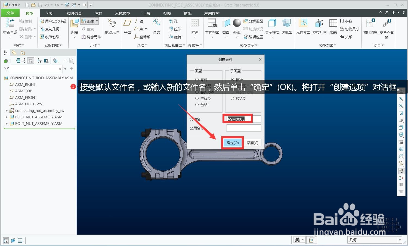Switch to the 注释 ribbon tab
This screenshot has width=408, height=246.
click(98, 13)
